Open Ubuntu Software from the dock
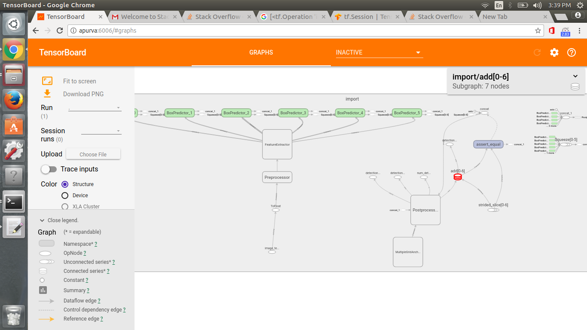587x330 pixels. [x=14, y=125]
